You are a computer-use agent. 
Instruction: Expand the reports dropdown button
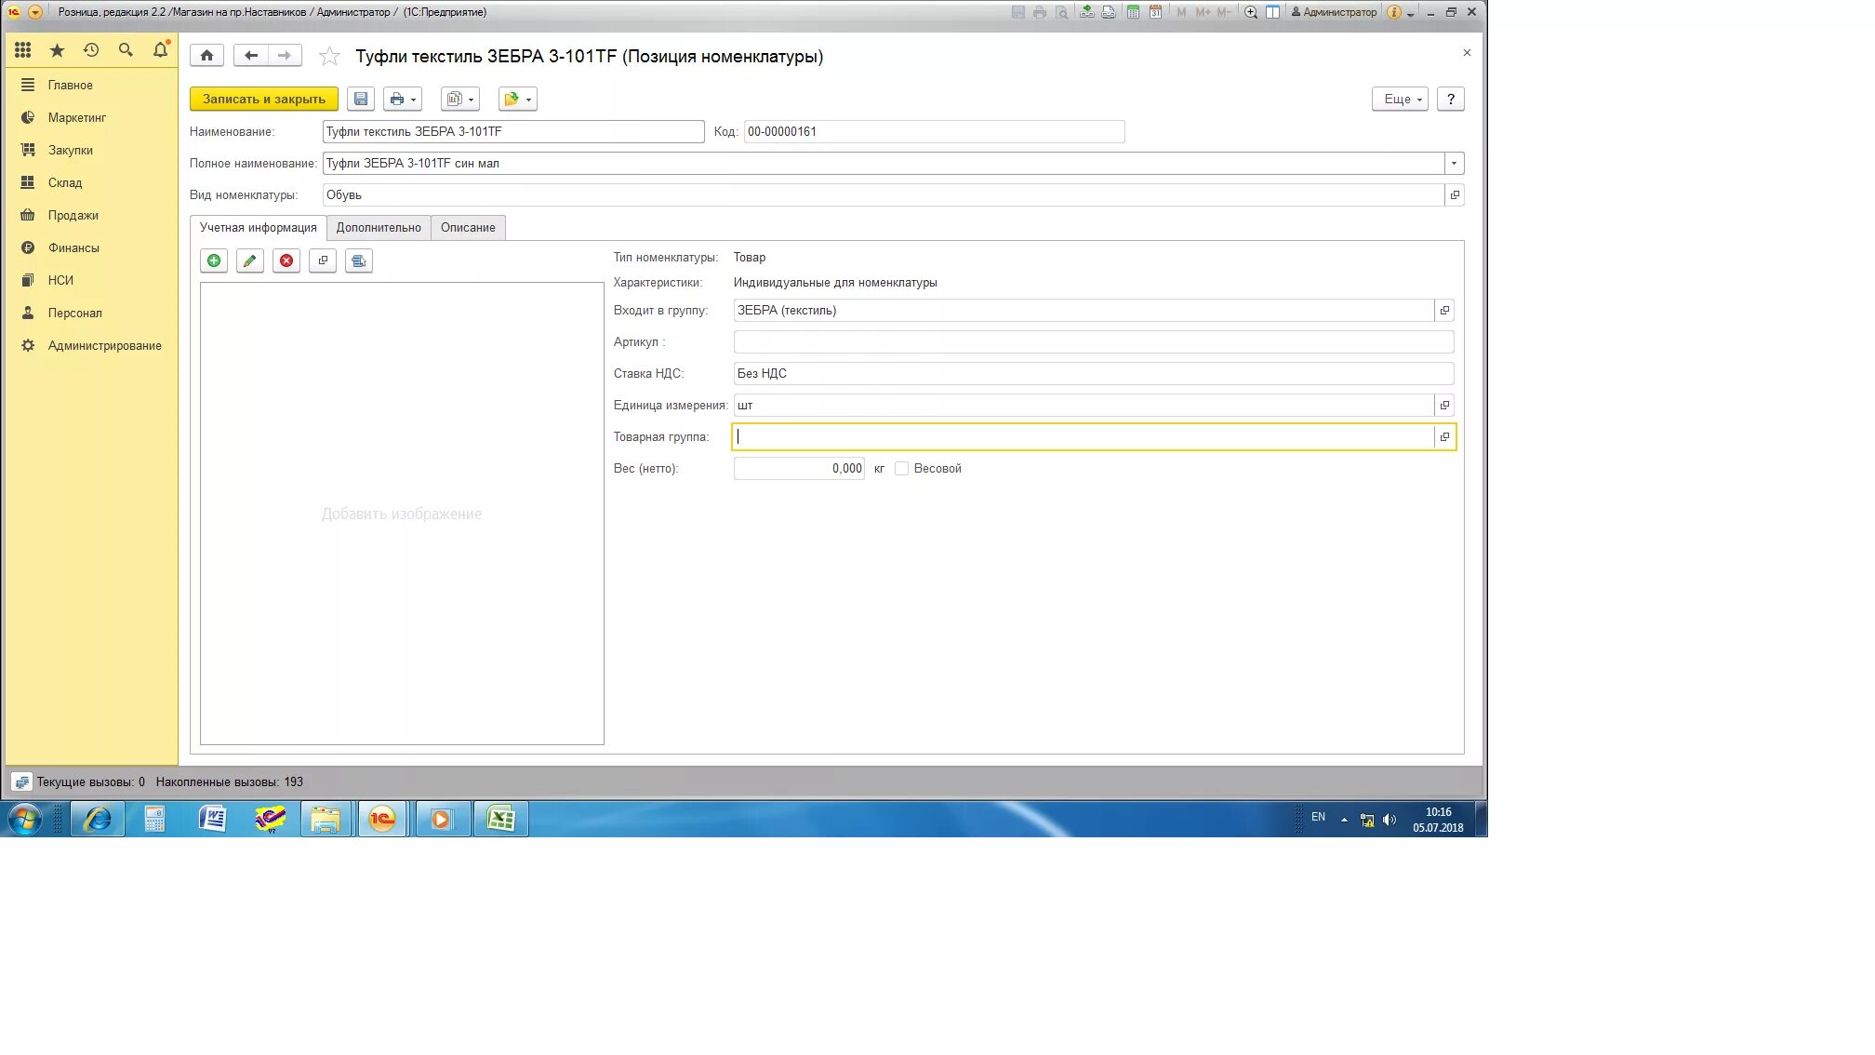pos(460,99)
